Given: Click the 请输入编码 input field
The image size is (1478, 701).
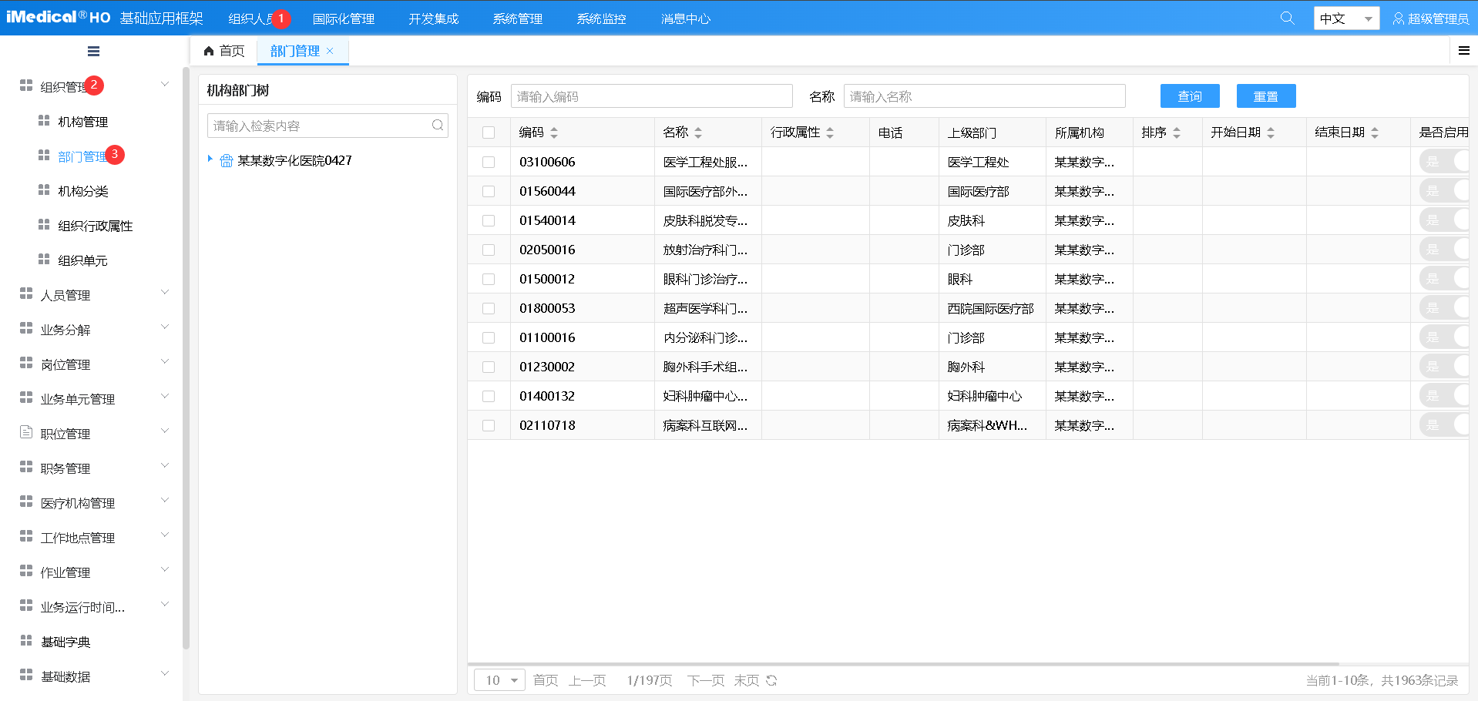Looking at the screenshot, I should pyautogui.click(x=651, y=96).
